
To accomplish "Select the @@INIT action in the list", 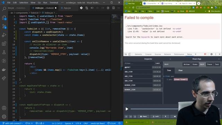I will [x=143, y=67].
